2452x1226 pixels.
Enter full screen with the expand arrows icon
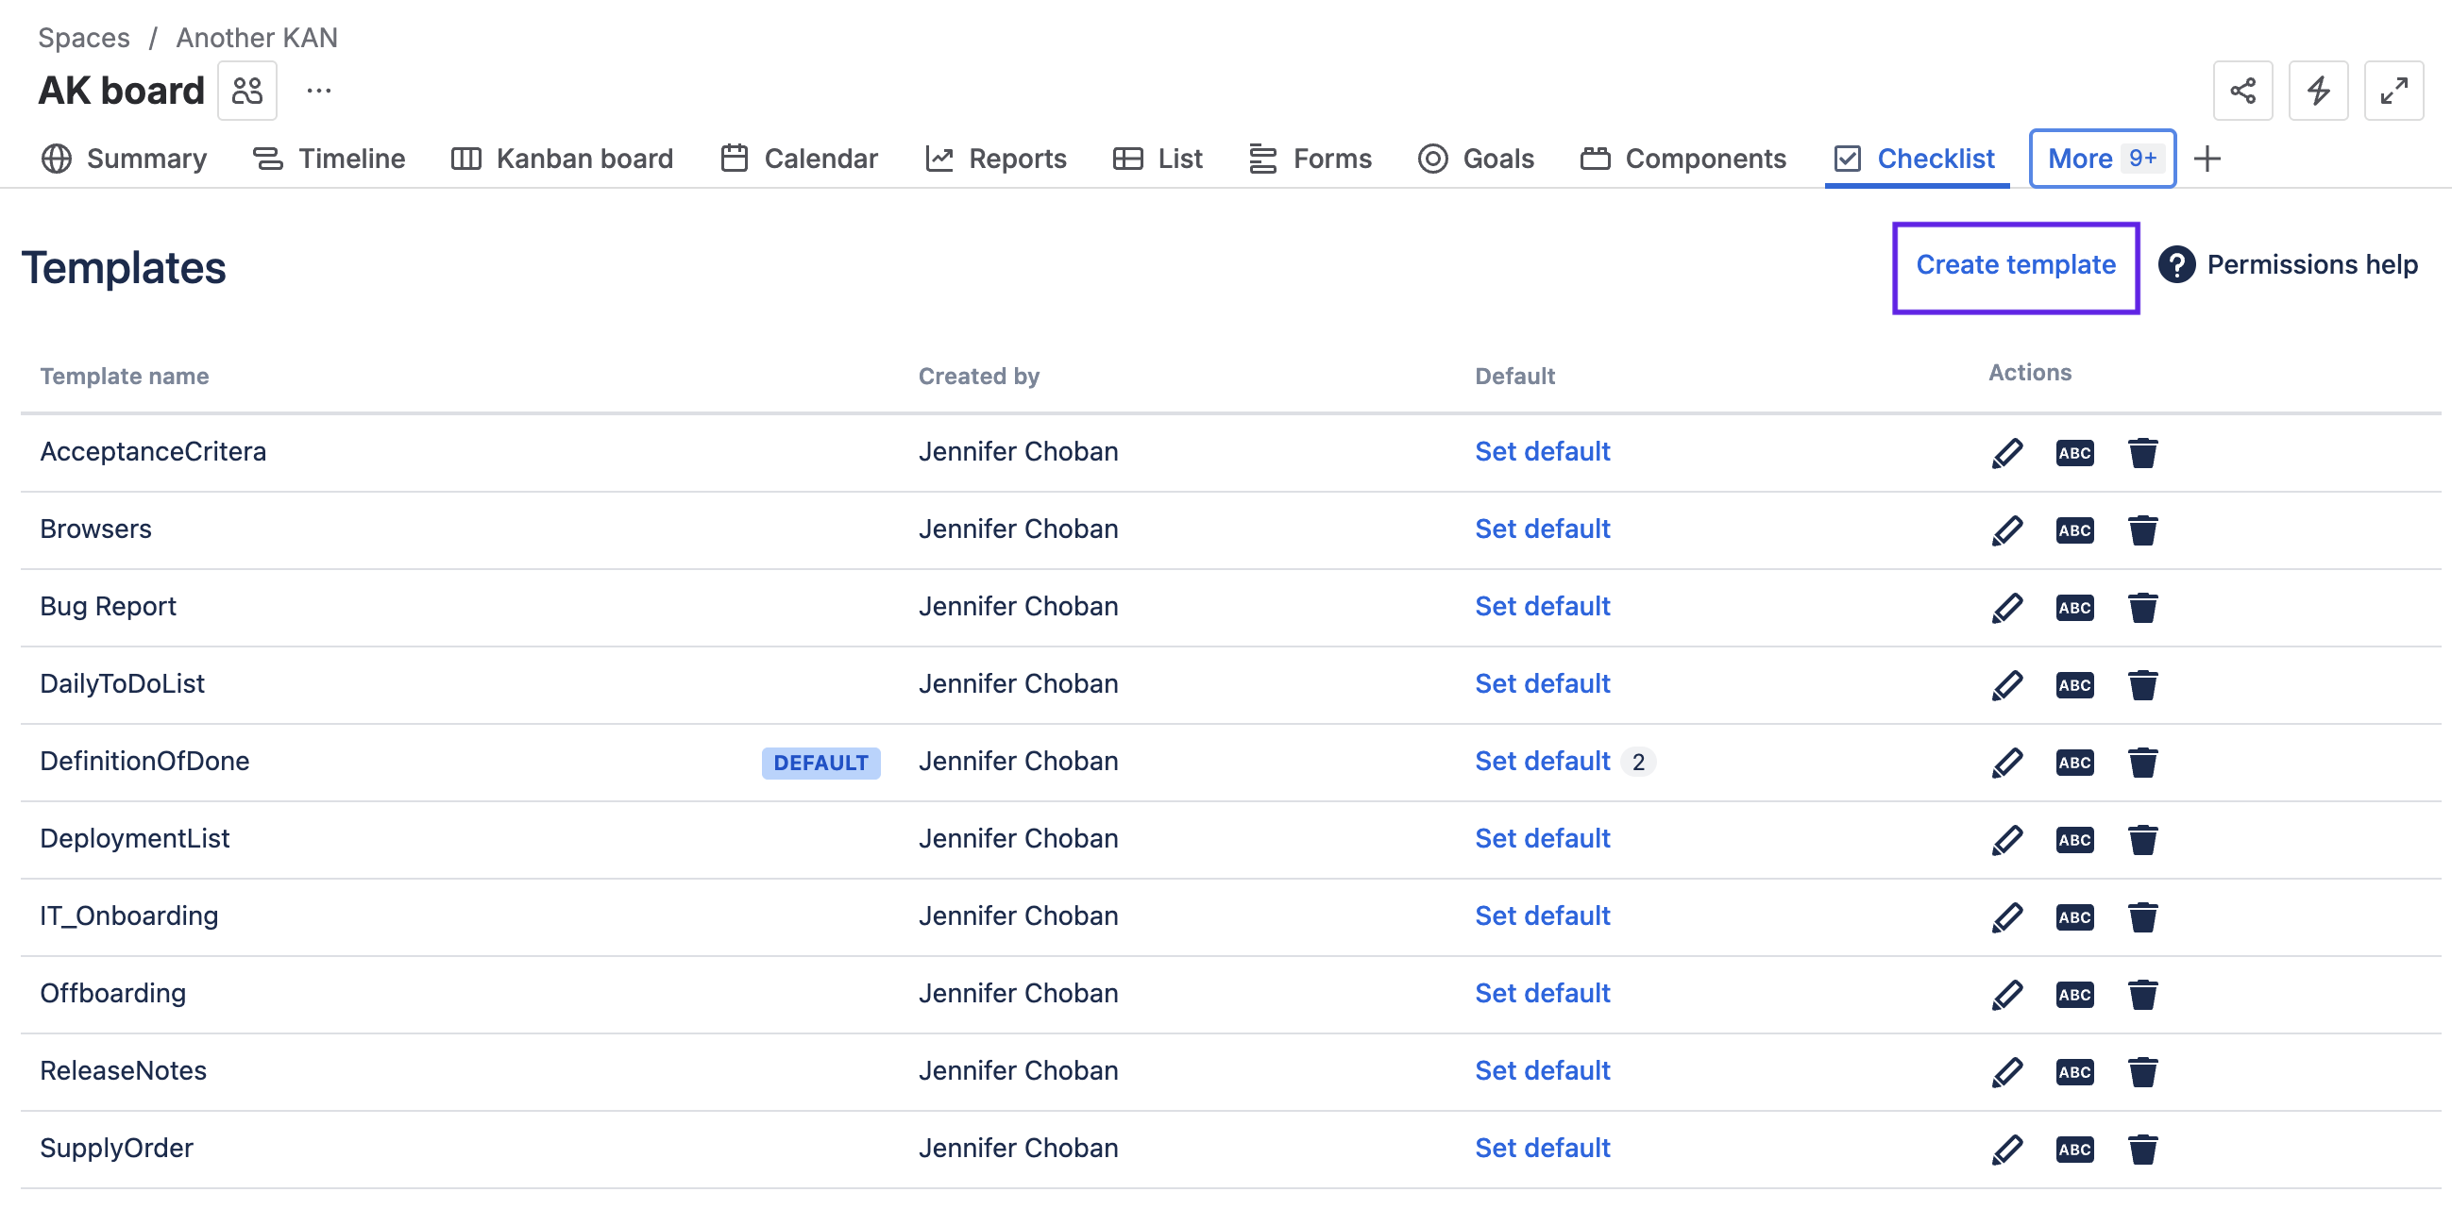pos(2393,91)
